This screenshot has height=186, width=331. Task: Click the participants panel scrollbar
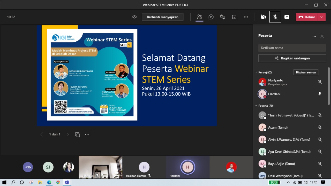tap(329, 85)
